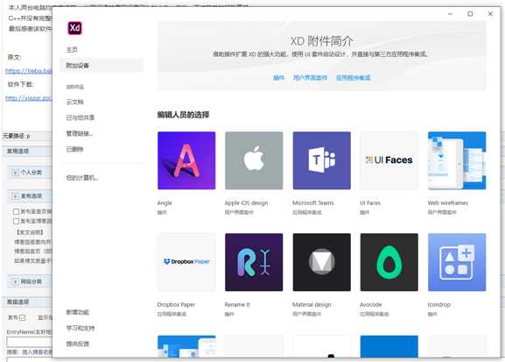Image resolution: width=505 pixels, height=362 pixels.
Task: Open the https://tieba link in background window
Action: pyautogui.click(x=29, y=71)
